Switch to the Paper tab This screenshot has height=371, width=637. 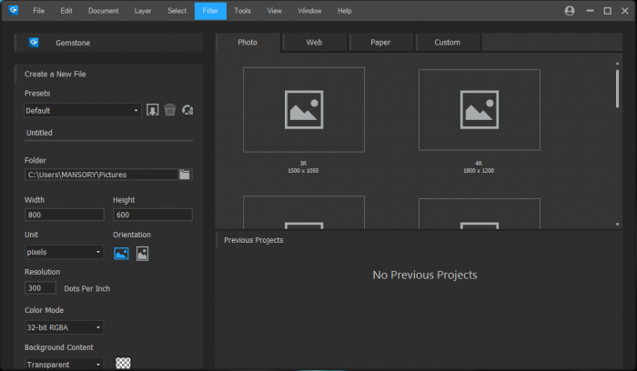coord(380,43)
